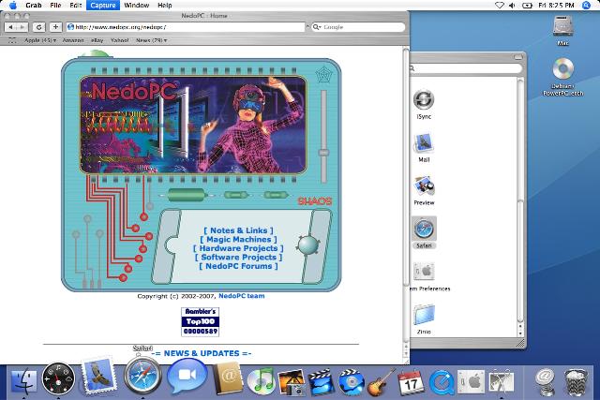Open iChat from the Dock

187,377
